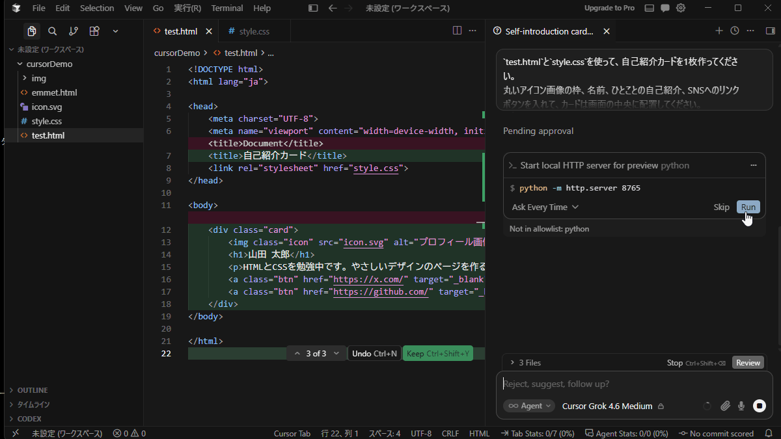Open the Agent mode dropdown

[529, 406]
